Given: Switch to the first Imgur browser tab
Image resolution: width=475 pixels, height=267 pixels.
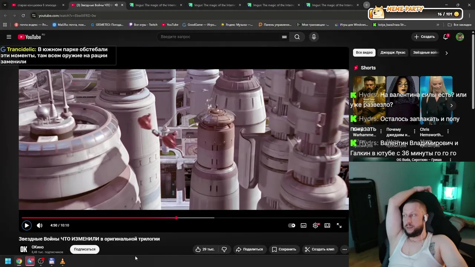Looking at the screenshot, I should (156, 5).
